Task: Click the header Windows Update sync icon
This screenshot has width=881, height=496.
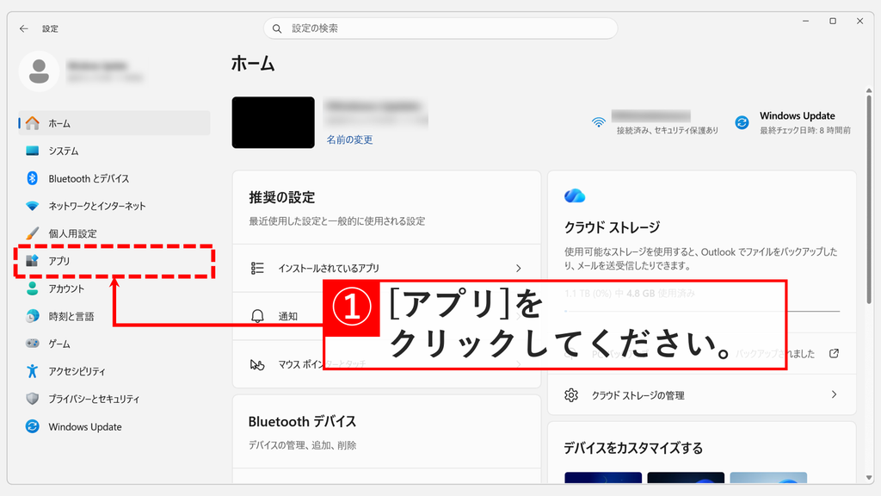Action: [742, 122]
